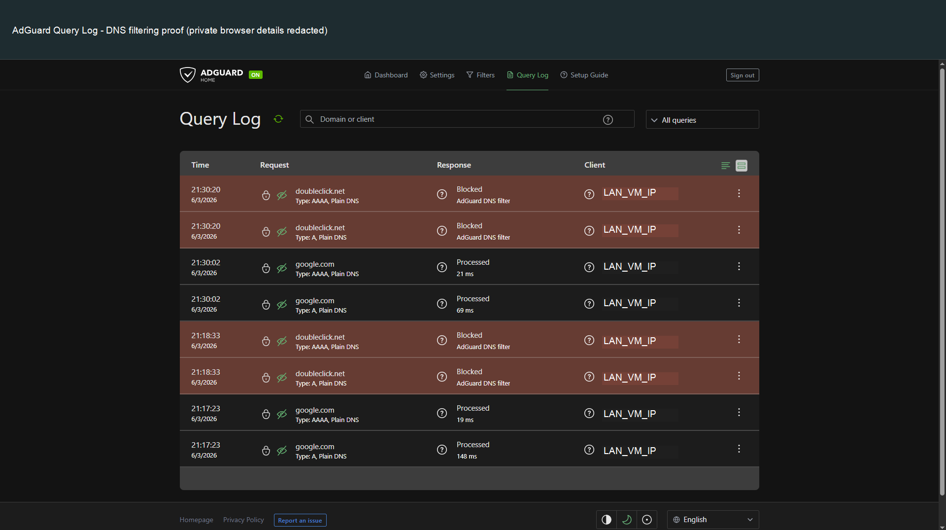Go to the Dashboard tab
This screenshot has height=530, width=946.
tap(386, 75)
